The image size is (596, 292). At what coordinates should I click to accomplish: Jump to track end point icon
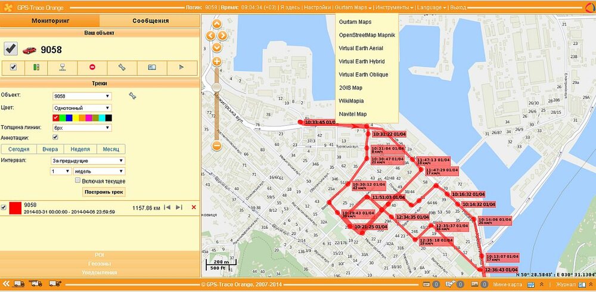[179, 207]
